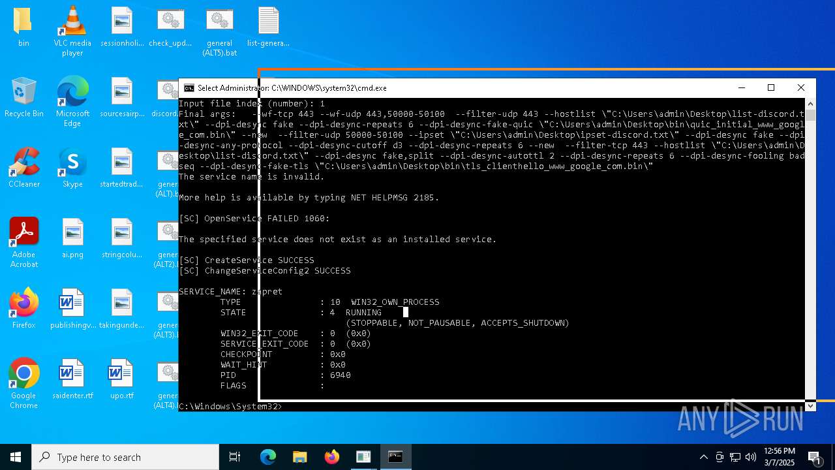The image size is (835, 470).
Task: Select the stringcolu... file icon
Action: (x=122, y=238)
